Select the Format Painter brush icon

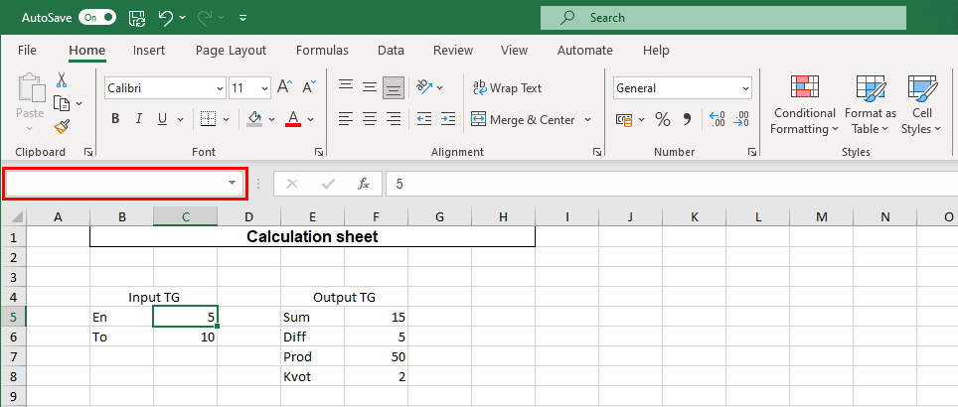point(62,126)
